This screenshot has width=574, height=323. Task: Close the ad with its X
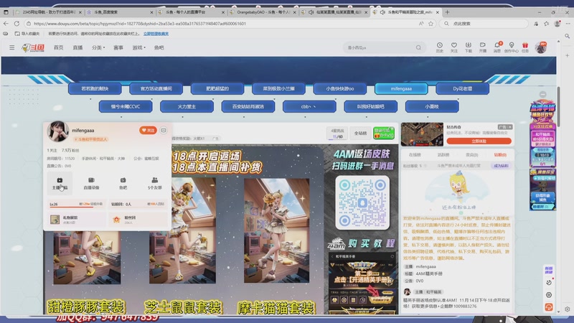pyautogui.click(x=510, y=127)
